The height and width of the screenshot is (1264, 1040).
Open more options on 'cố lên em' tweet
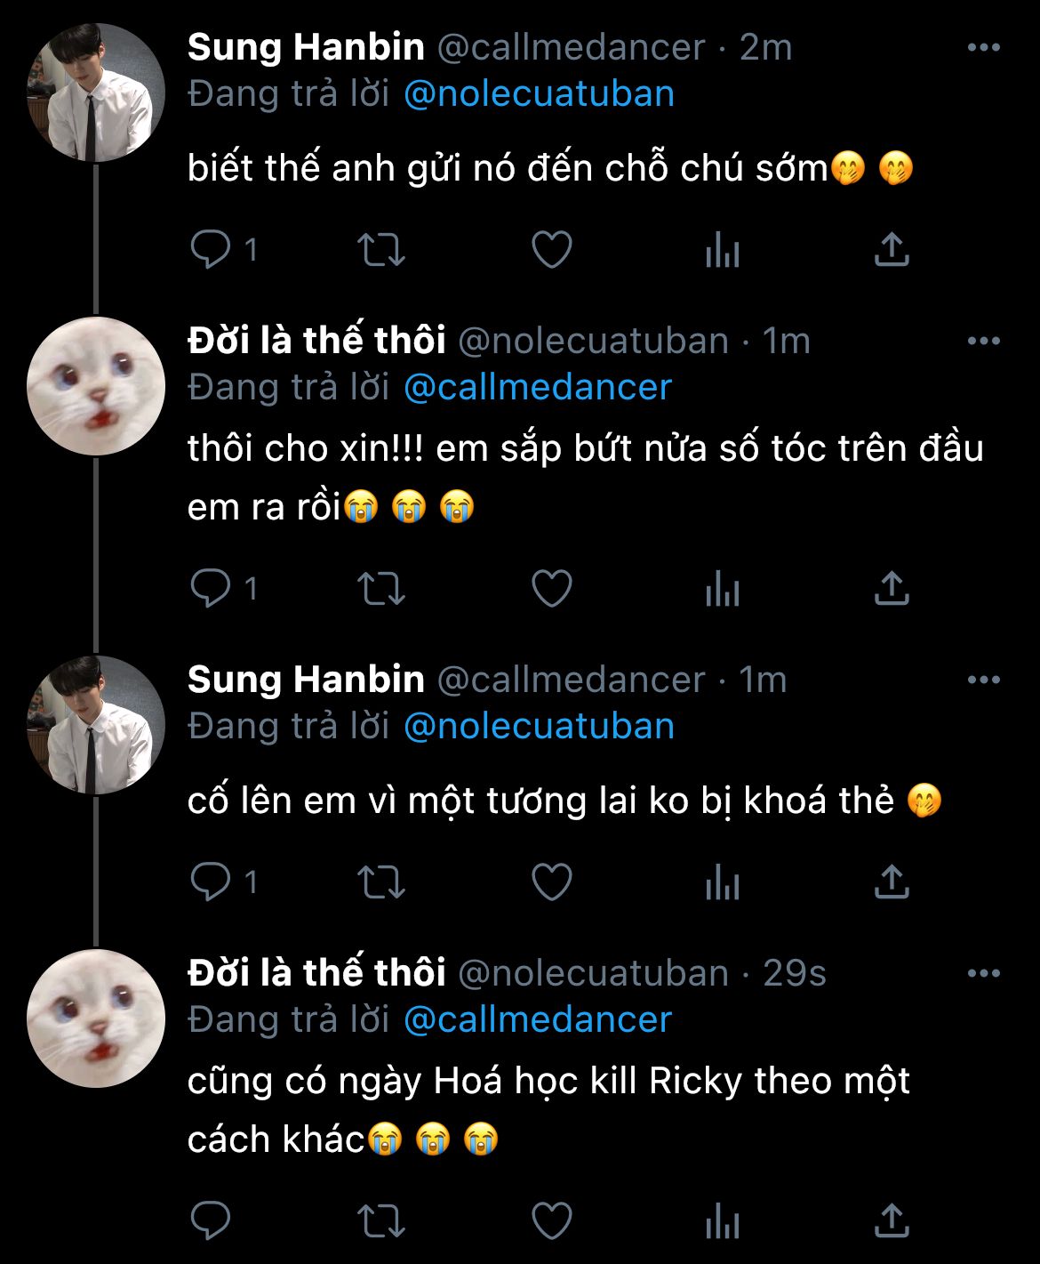pyautogui.click(x=983, y=680)
